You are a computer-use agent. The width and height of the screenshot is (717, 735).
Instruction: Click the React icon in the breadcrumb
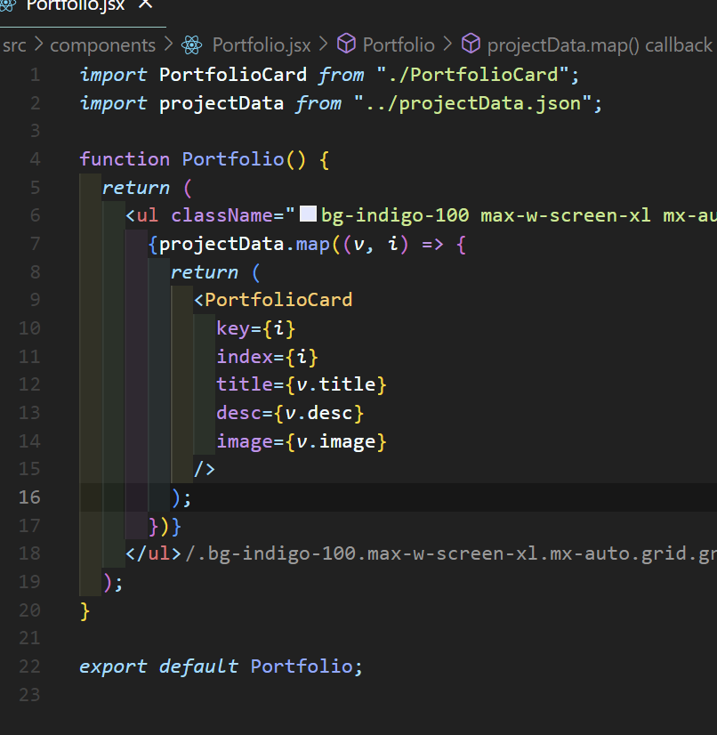[x=191, y=45]
